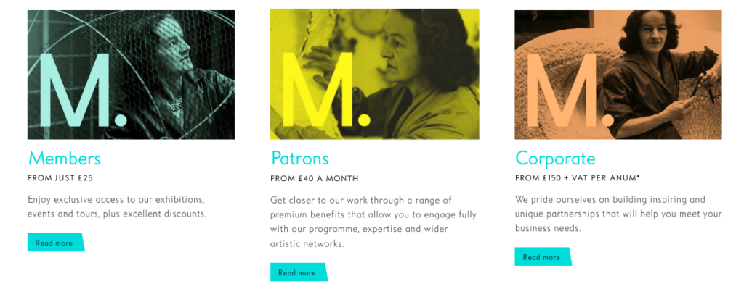
Task: Open the Members heading link
Action: pyautogui.click(x=65, y=158)
